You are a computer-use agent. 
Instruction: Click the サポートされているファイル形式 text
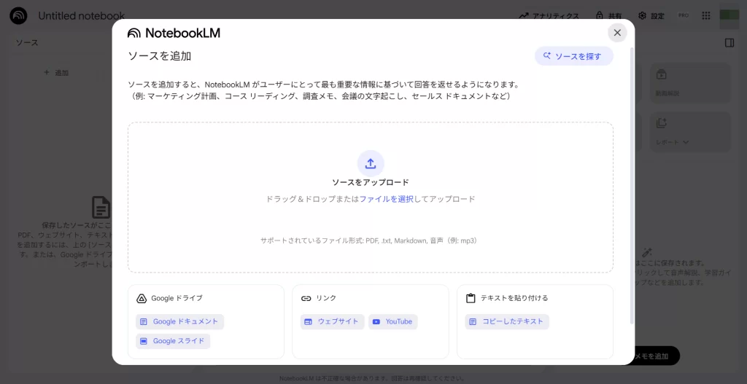pos(368,240)
